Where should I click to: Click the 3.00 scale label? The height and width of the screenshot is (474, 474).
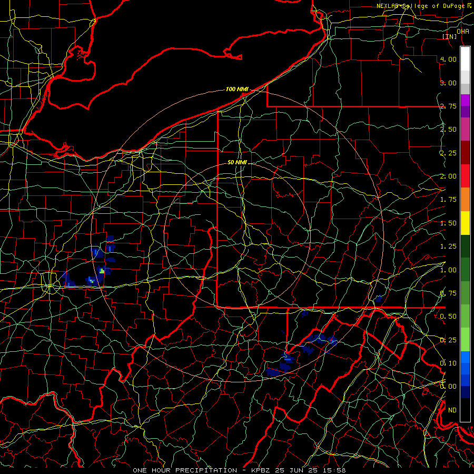click(x=448, y=83)
